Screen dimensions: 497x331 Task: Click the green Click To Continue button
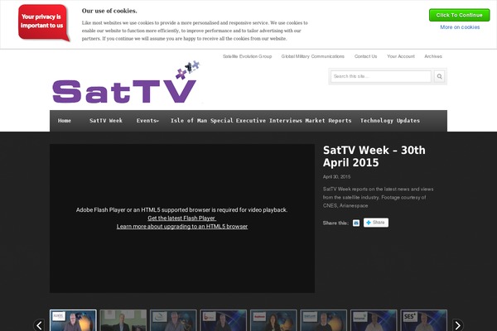point(459,15)
